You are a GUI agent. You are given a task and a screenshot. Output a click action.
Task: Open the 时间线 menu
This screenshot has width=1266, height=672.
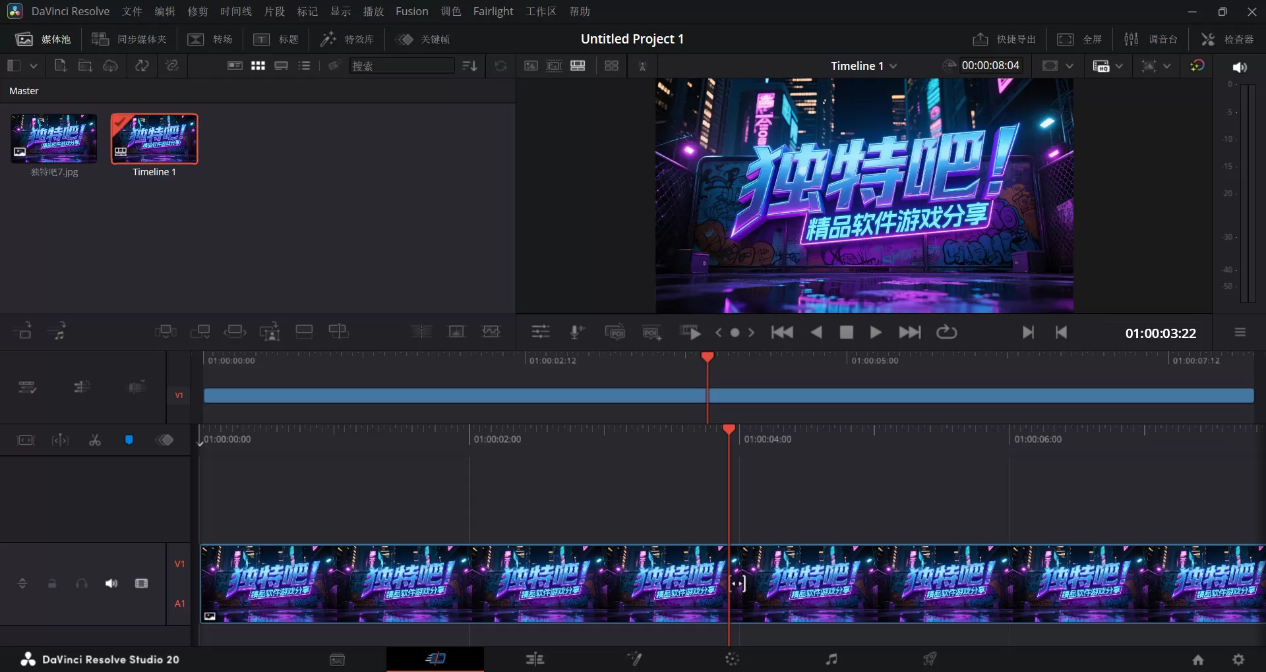pos(235,11)
